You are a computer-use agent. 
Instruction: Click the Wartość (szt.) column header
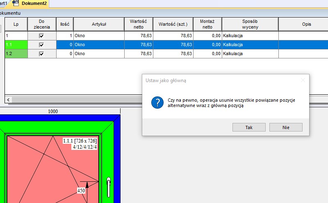[173, 24]
